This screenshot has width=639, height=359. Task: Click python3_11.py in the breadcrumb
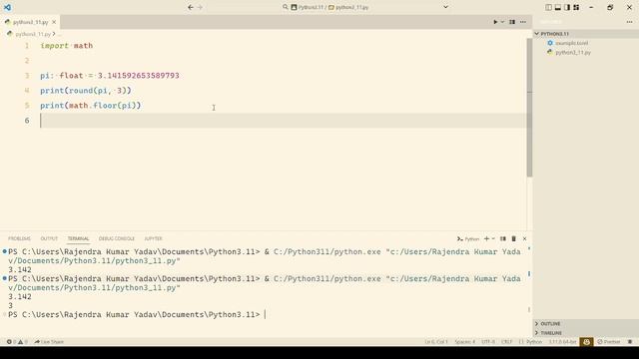tap(33, 34)
